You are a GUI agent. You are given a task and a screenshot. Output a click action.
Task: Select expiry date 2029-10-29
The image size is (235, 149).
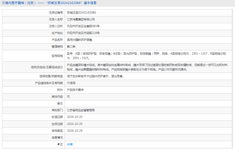click(x=75, y=131)
